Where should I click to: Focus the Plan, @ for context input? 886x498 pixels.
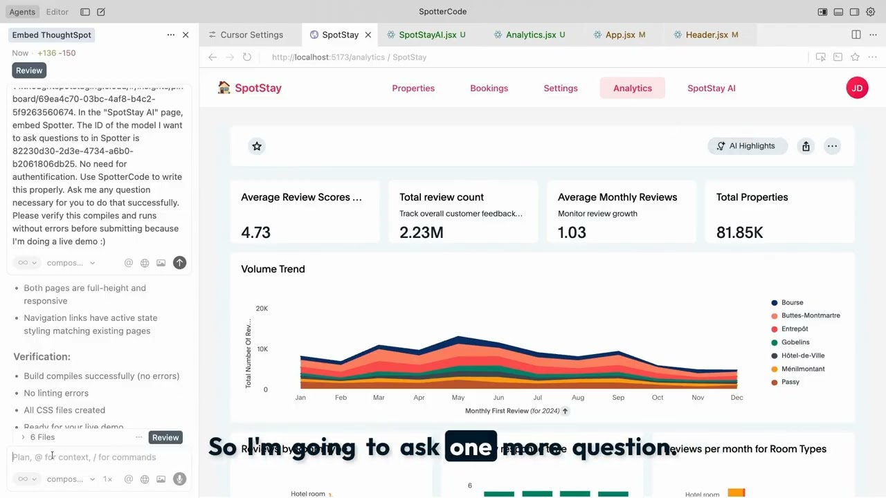coord(99,457)
